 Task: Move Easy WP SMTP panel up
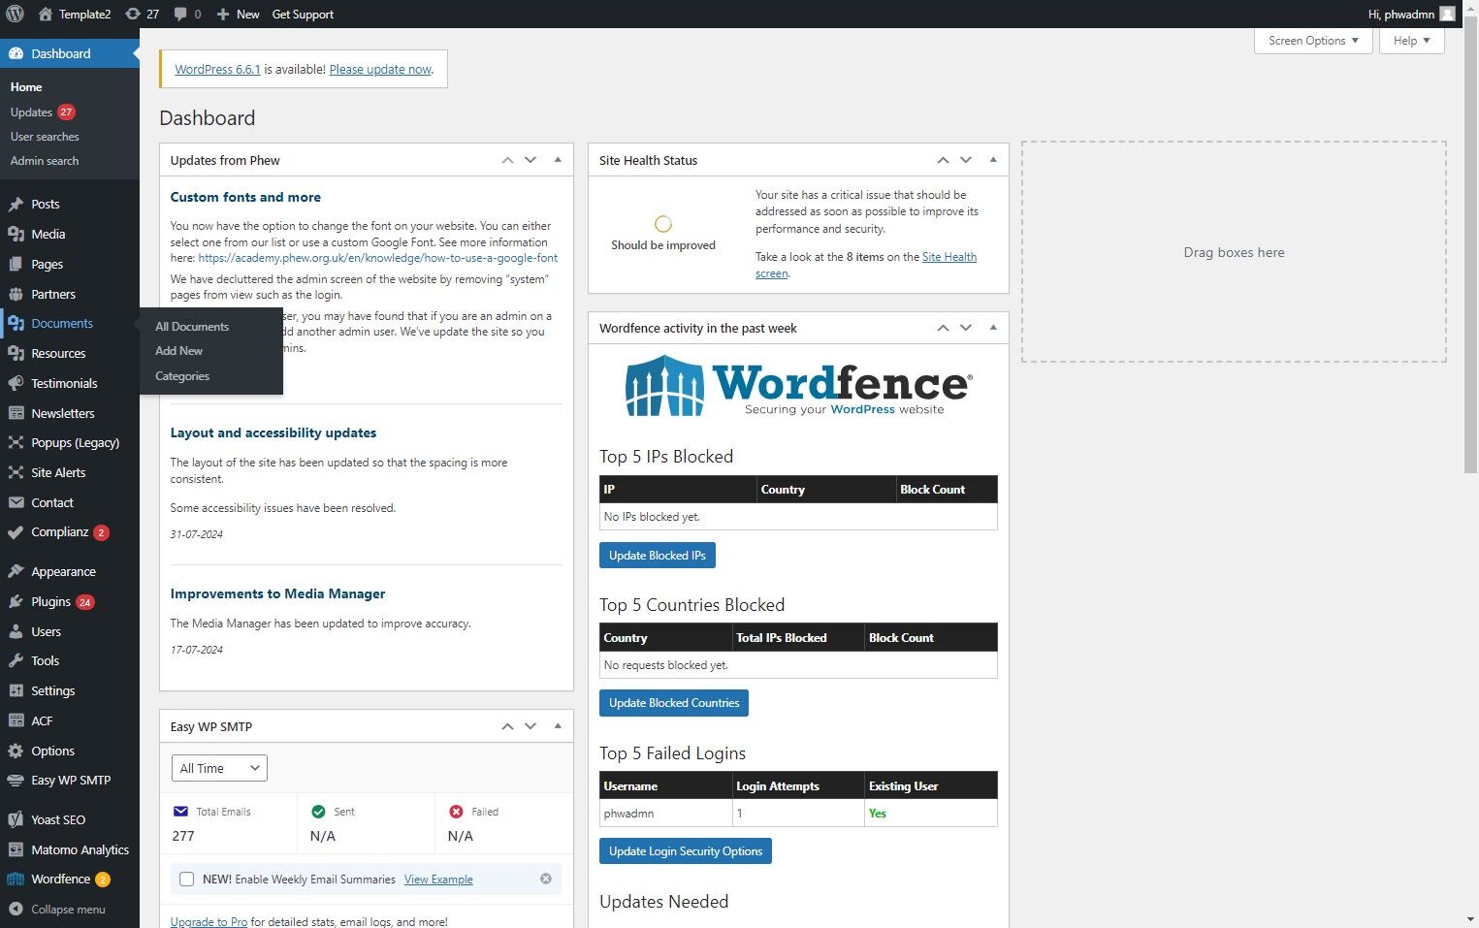click(507, 726)
